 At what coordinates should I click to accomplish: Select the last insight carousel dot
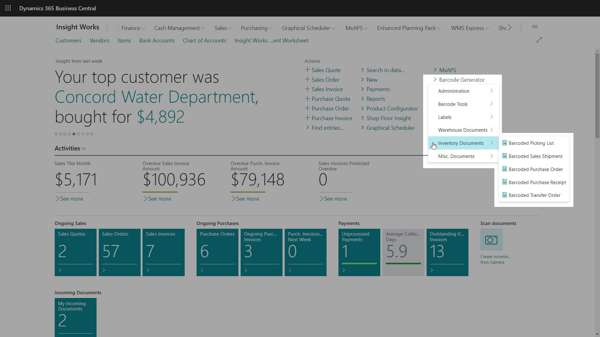pos(92,134)
